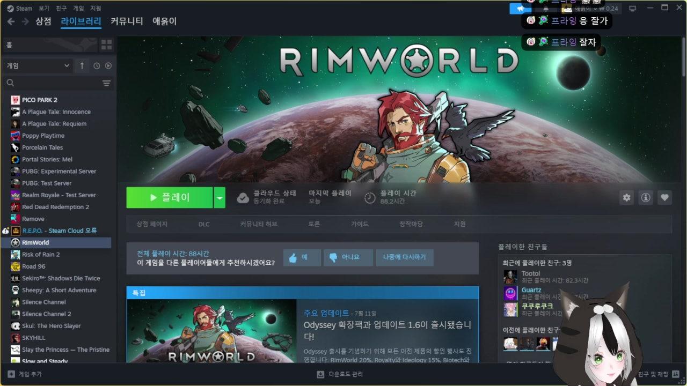Open the DLC tab
This screenshot has width=687, height=386.
pyautogui.click(x=204, y=224)
